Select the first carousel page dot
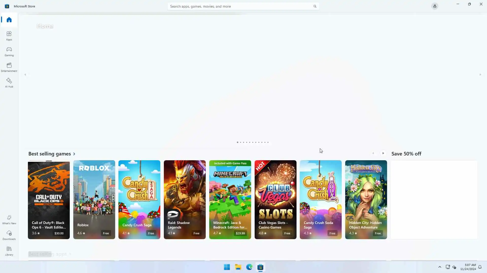Viewport: 487px width, 273px height. click(237, 142)
